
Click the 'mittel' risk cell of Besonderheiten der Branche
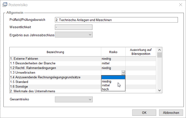pyautogui.click(x=113, y=63)
